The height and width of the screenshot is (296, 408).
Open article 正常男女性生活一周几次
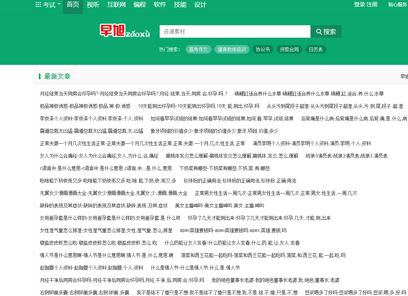tap(276, 193)
